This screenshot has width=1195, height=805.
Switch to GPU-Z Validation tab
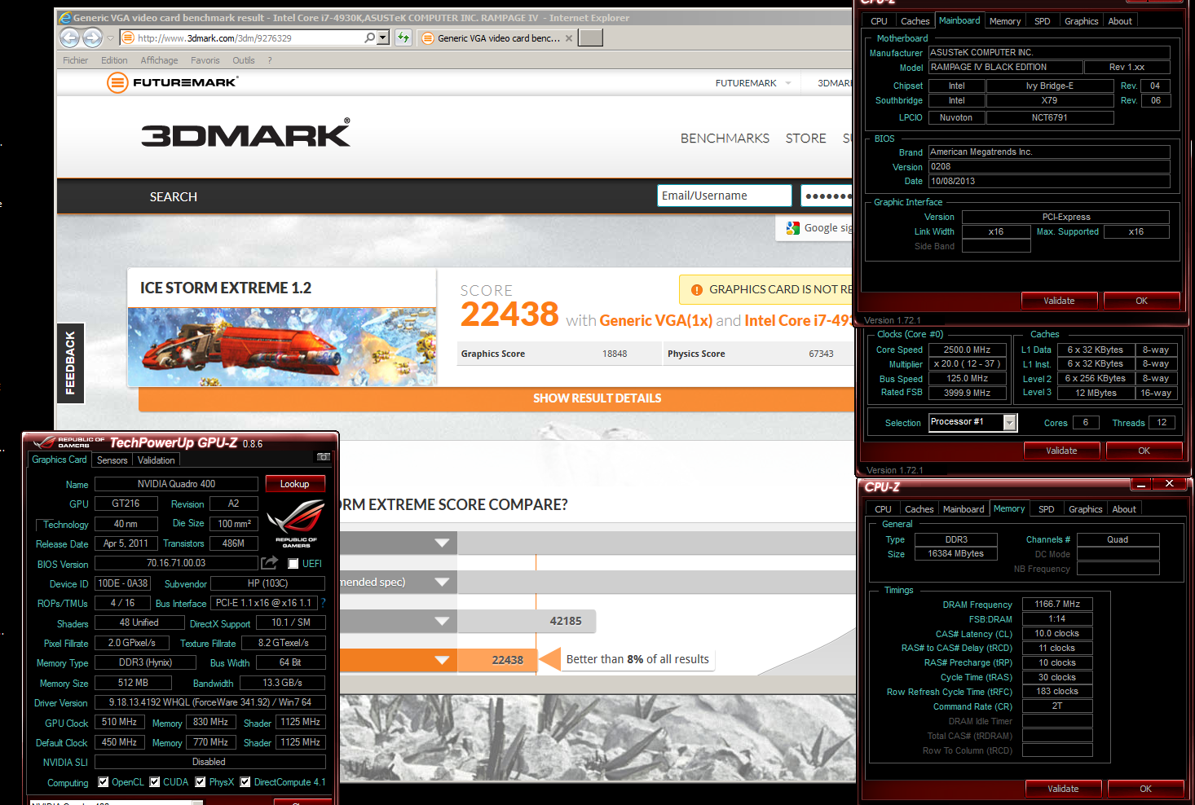coord(156,460)
